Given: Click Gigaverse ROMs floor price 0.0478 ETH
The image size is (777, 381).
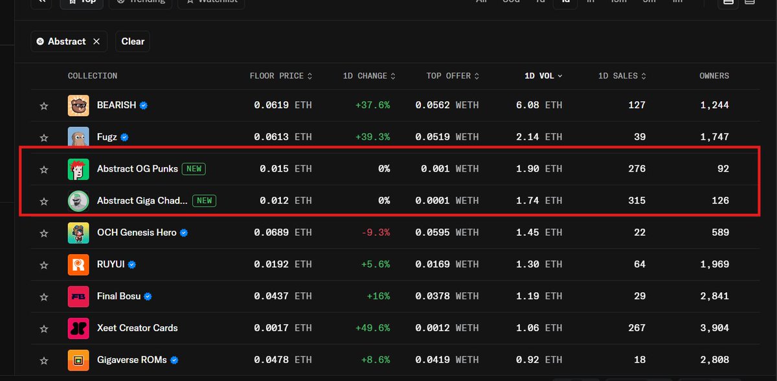Looking at the screenshot, I should tap(282, 360).
